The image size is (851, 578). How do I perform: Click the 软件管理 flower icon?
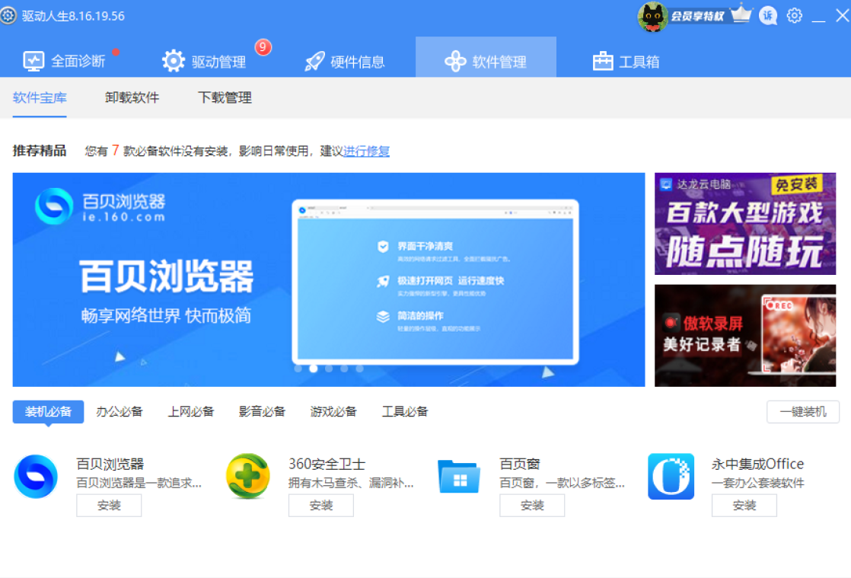455,62
